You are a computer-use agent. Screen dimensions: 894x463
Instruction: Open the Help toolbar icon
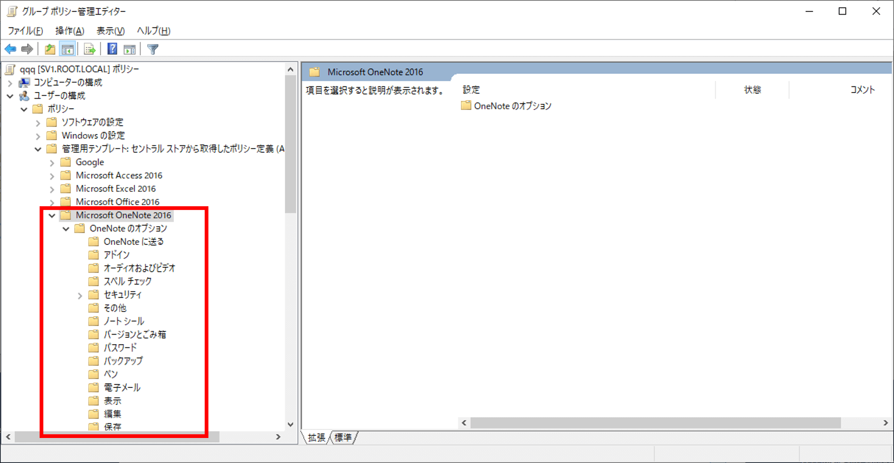point(112,49)
